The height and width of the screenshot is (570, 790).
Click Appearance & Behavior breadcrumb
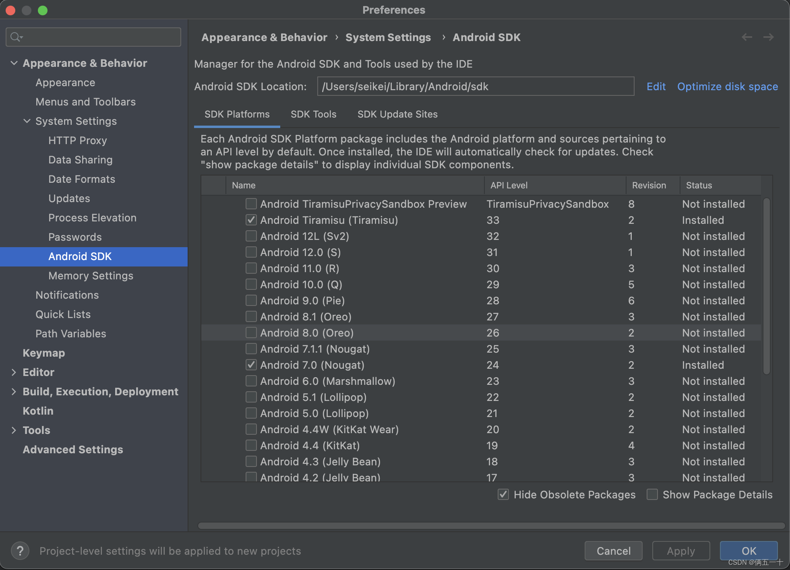coord(264,37)
